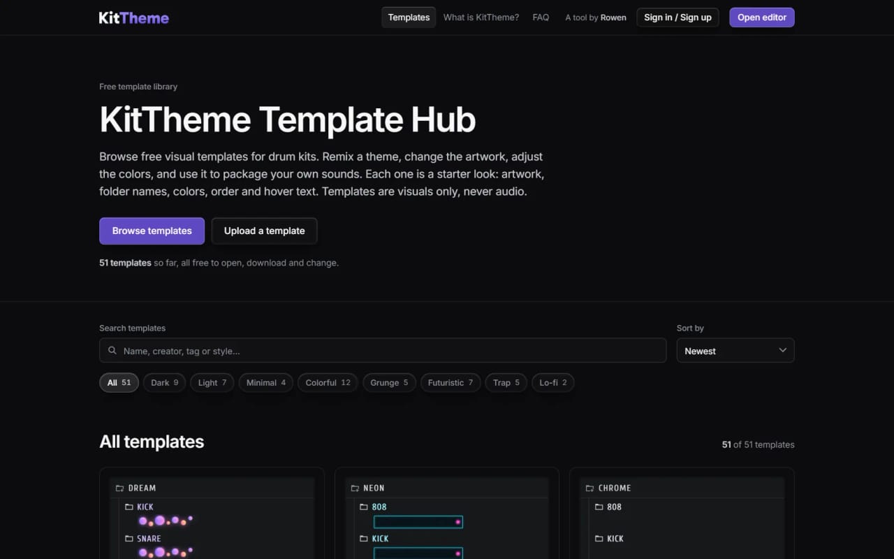Launch the Open editor button
The image size is (894, 559).
coord(762,17)
